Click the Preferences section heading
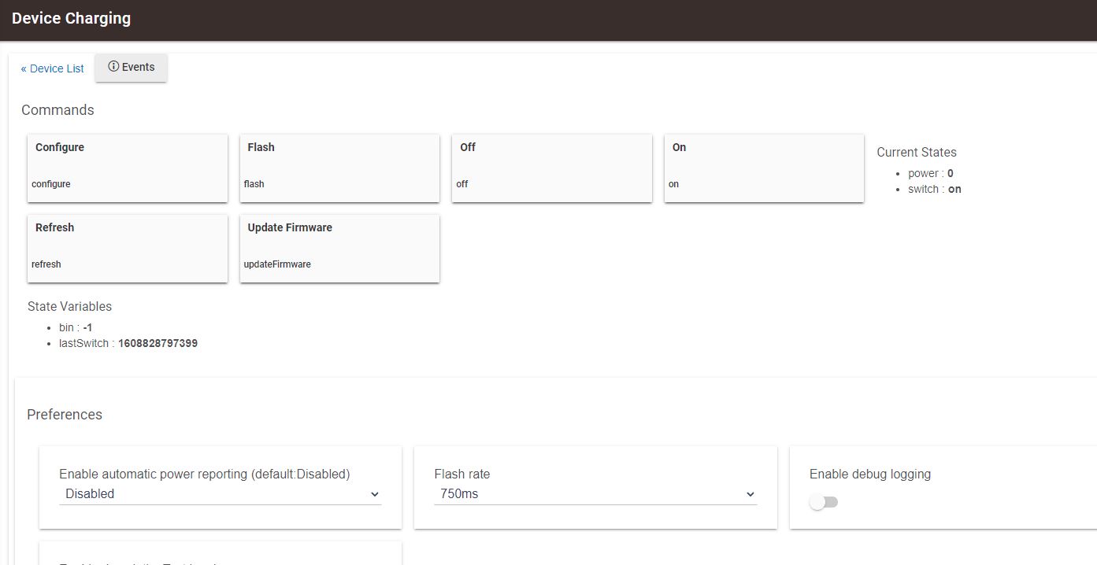Image resolution: width=1097 pixels, height=565 pixels. coord(65,415)
